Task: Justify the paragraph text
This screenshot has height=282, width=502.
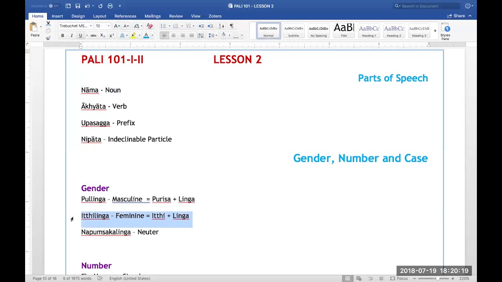Action: (191, 36)
